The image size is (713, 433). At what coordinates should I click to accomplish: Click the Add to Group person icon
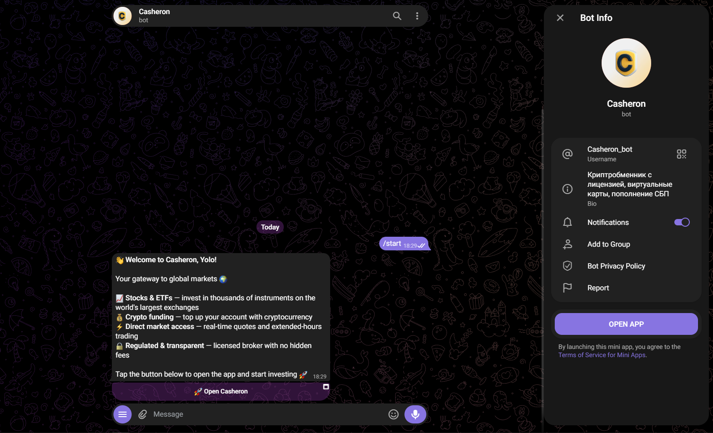tap(567, 244)
